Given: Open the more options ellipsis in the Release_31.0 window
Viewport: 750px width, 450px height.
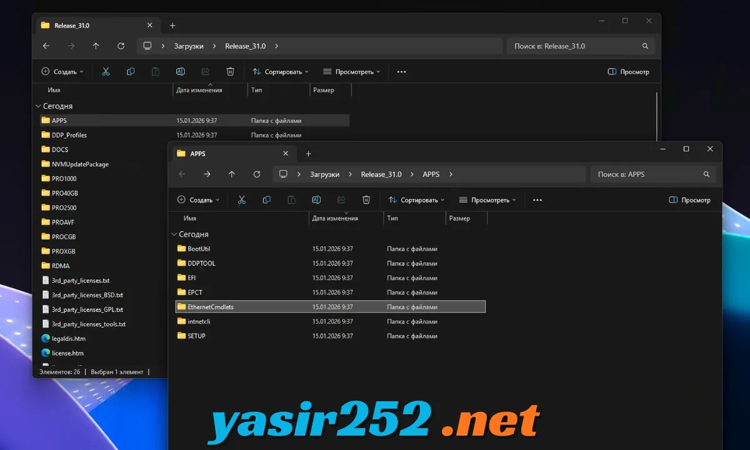Looking at the screenshot, I should (401, 72).
